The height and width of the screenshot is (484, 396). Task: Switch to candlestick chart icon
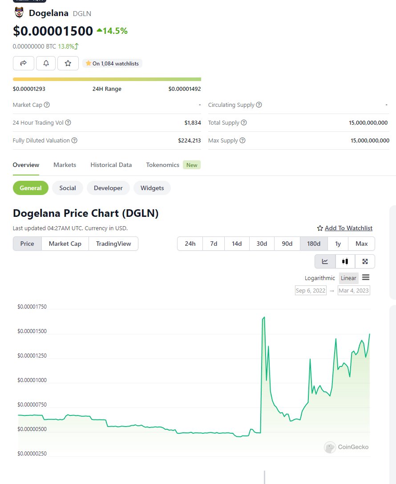[x=345, y=261]
